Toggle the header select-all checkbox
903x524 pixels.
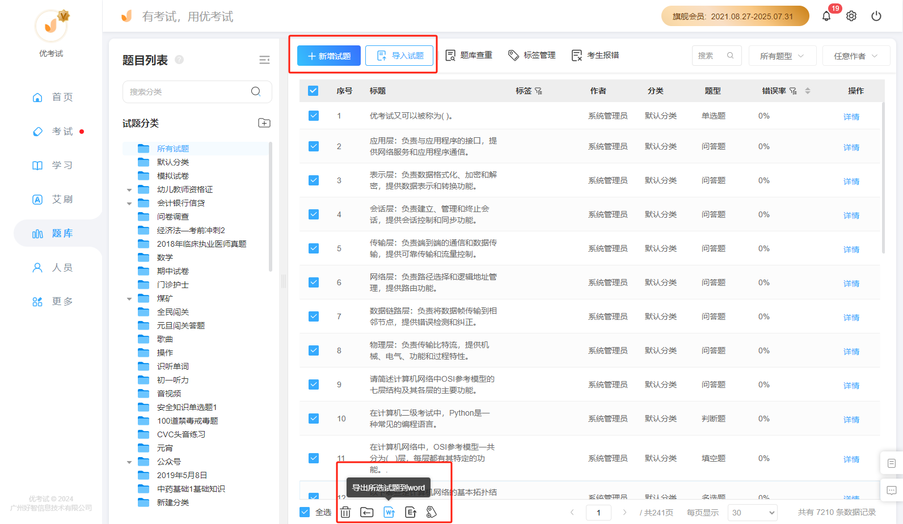[x=313, y=91]
